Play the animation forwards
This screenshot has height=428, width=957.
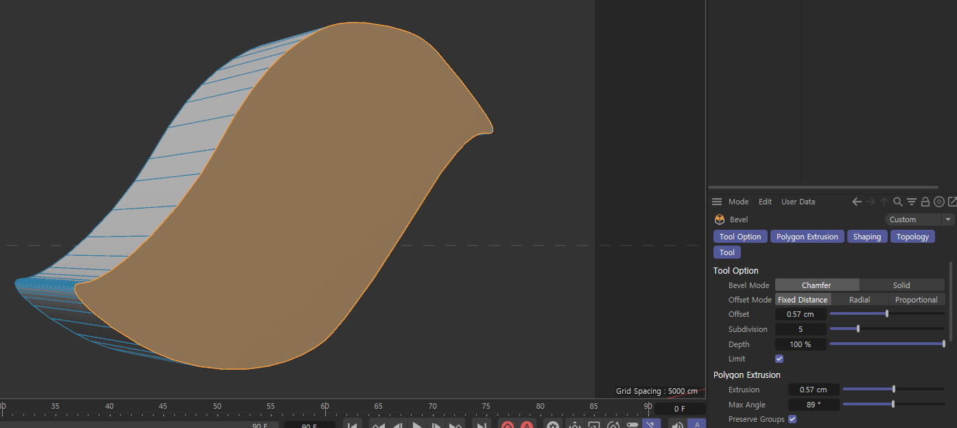(x=417, y=424)
